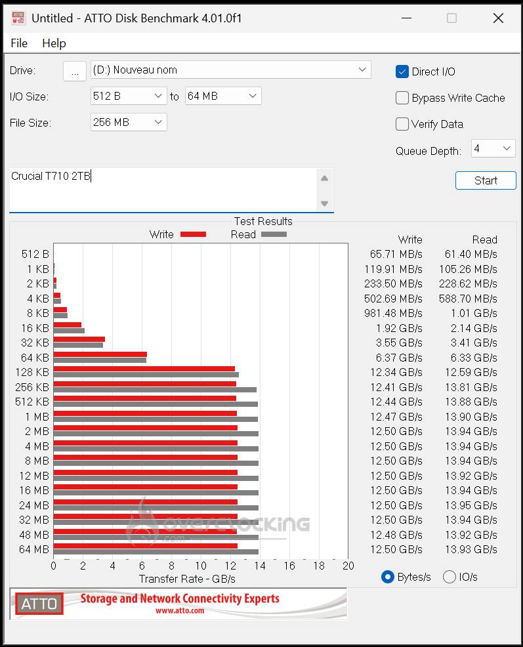Screen dimensions: 523x647
Task: Click the write value 3.55 GB/s
Action: point(399,343)
